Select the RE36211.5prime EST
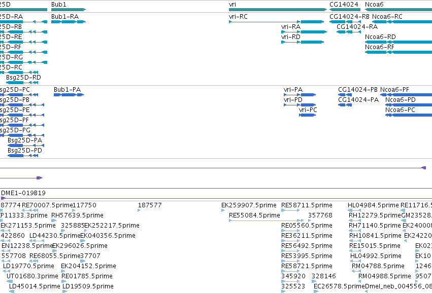Screen dimensions: 432x294 coord(290,241)
